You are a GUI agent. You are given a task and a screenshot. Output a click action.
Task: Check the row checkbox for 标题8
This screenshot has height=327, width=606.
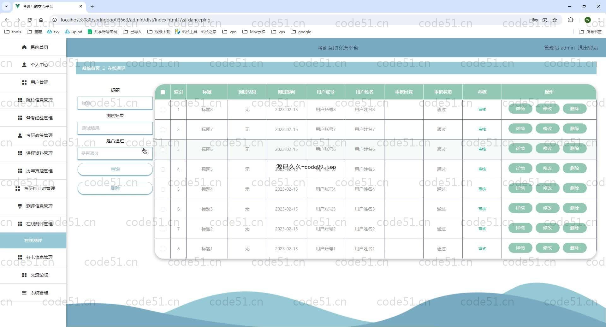163,110
